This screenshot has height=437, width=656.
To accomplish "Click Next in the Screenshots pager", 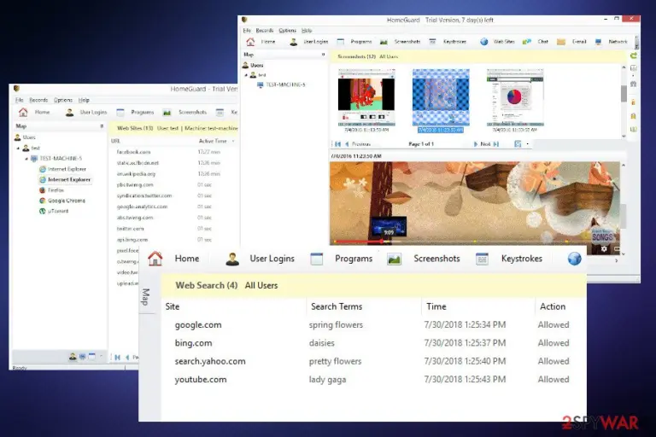I will (x=482, y=144).
